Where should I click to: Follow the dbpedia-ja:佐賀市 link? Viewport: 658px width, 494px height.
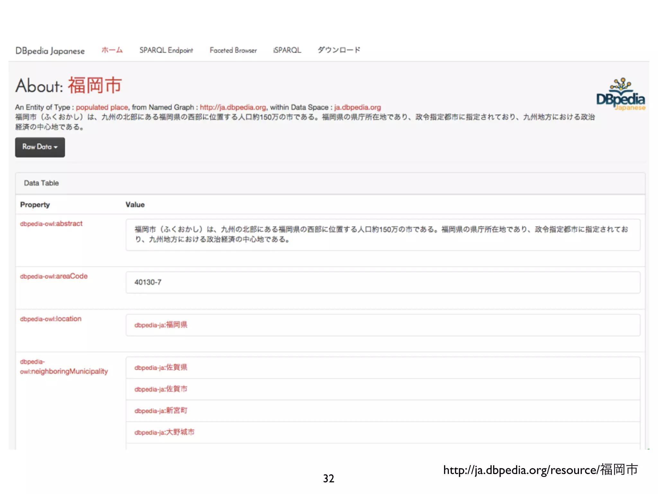point(161,389)
